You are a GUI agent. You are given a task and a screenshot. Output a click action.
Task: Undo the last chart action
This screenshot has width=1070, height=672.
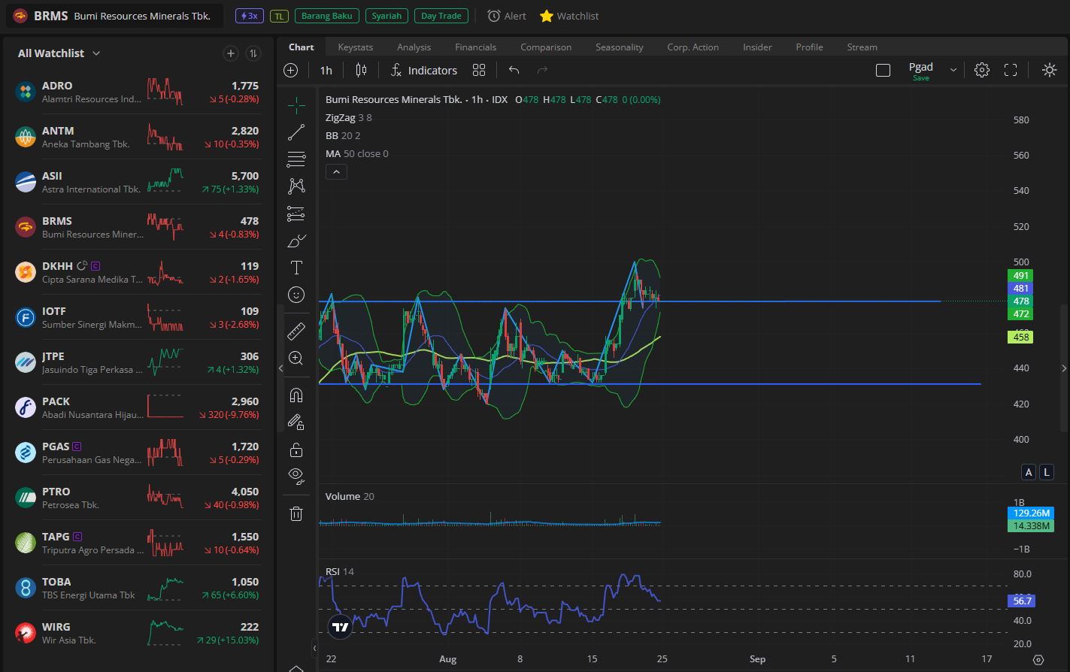[514, 70]
